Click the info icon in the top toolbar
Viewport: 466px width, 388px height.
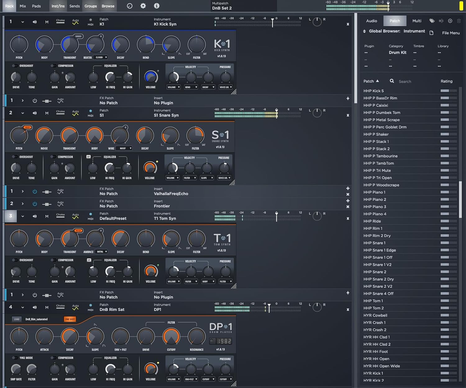156,6
